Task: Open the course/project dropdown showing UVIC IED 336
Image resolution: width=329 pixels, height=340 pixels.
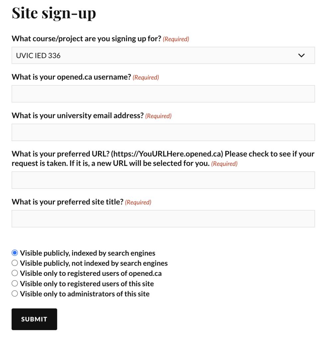Action: pyautogui.click(x=163, y=55)
